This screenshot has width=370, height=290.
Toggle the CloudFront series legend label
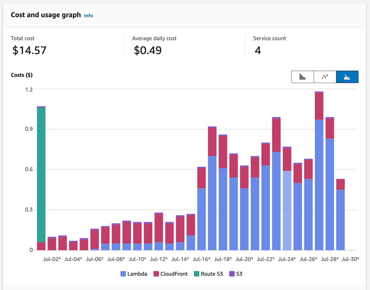(174, 274)
